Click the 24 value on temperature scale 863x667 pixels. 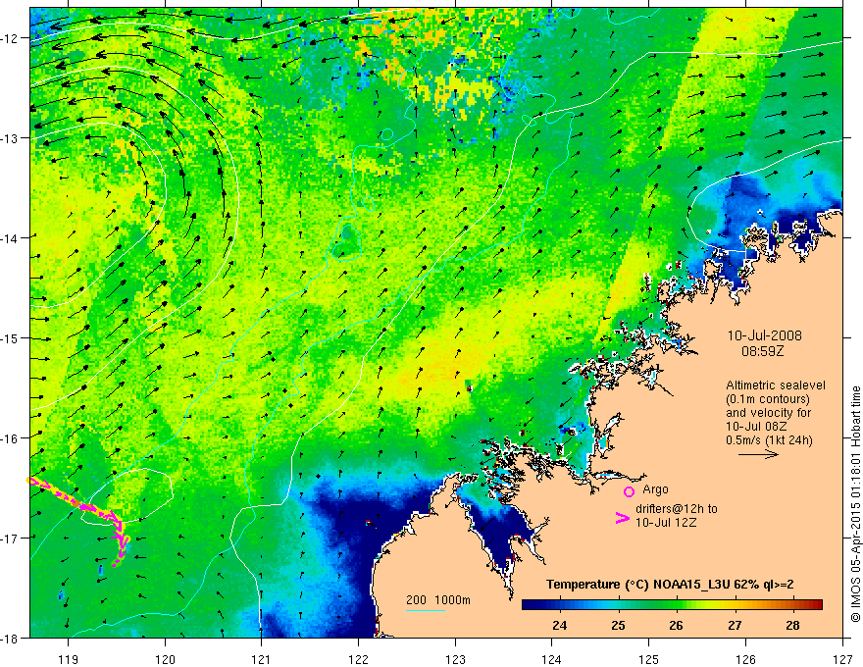point(560,625)
